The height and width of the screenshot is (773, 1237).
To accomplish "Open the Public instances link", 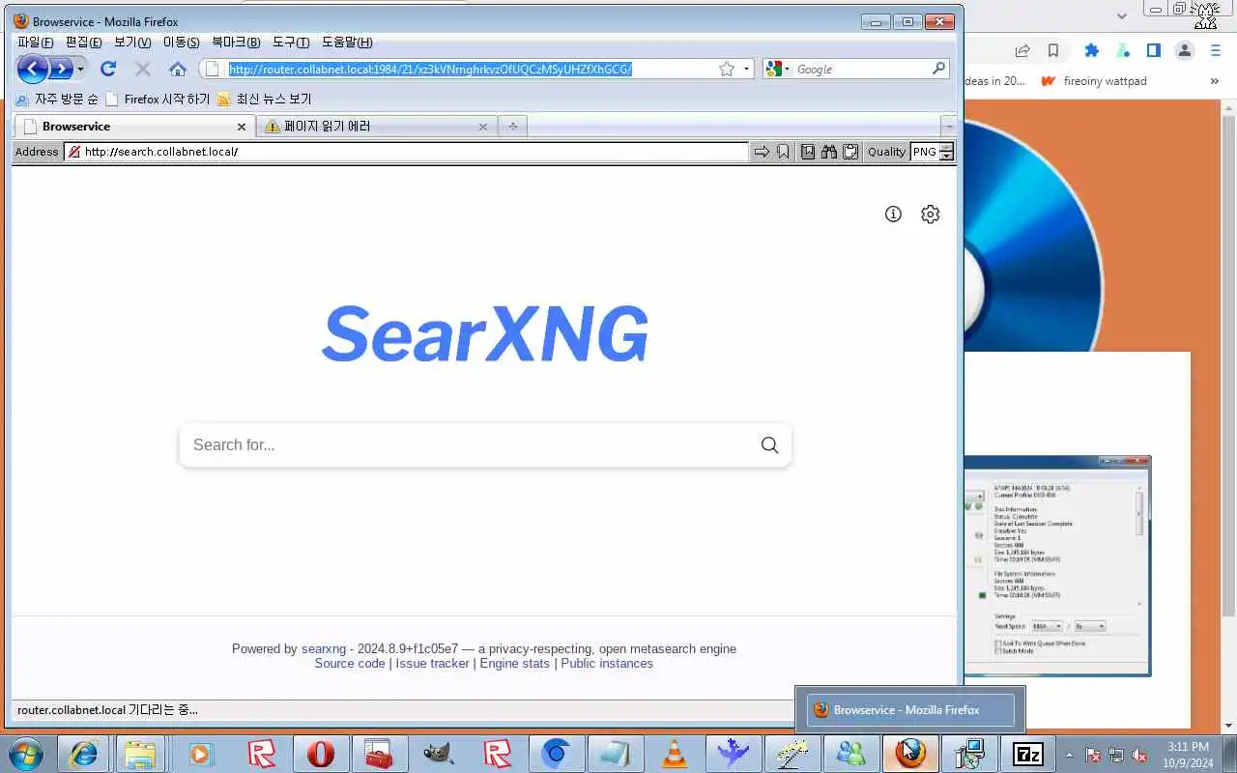I will coord(607,663).
